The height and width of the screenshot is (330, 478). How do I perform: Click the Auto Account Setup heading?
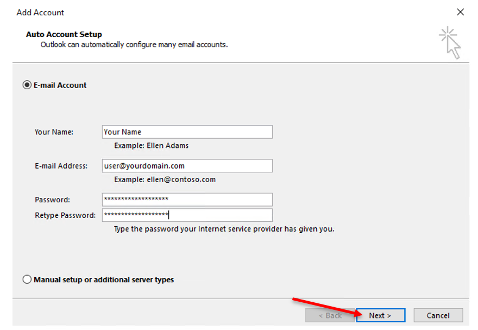tap(64, 34)
